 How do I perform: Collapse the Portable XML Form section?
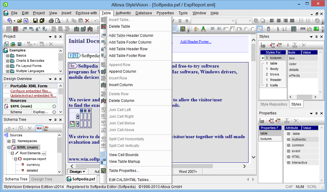pyautogui.click(x=6, y=86)
